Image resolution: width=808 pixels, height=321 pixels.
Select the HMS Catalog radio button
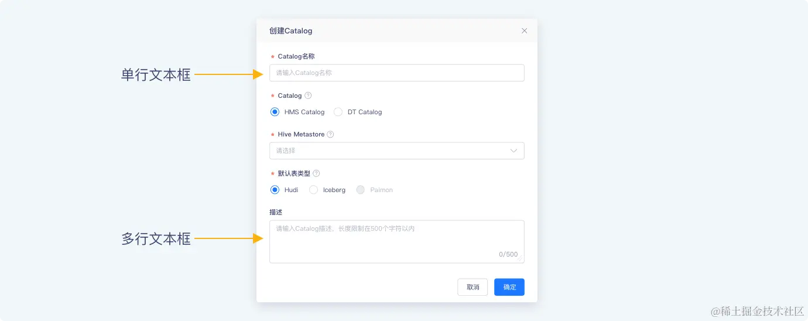275,112
